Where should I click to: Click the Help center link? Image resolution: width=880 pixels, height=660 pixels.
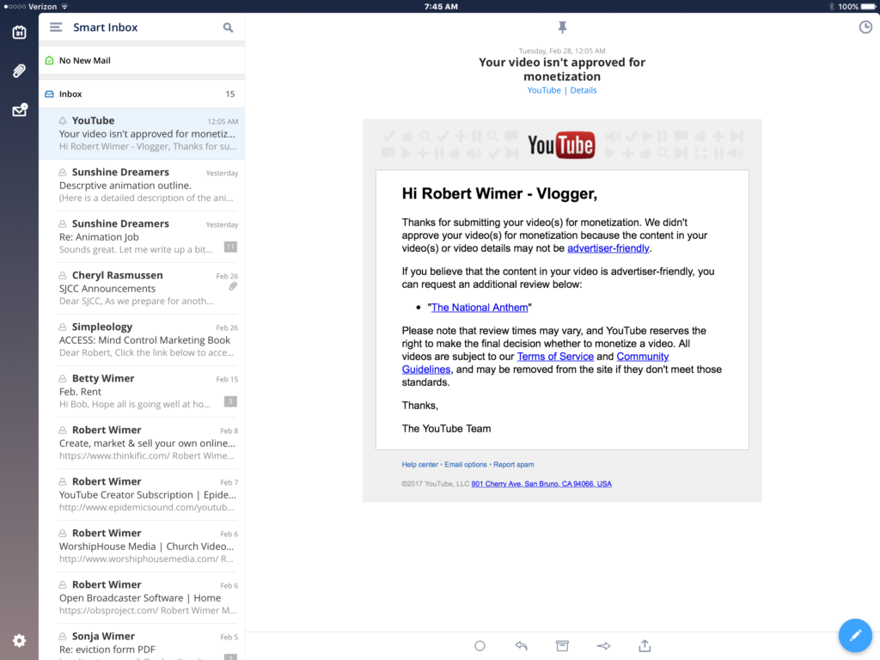[419, 465]
